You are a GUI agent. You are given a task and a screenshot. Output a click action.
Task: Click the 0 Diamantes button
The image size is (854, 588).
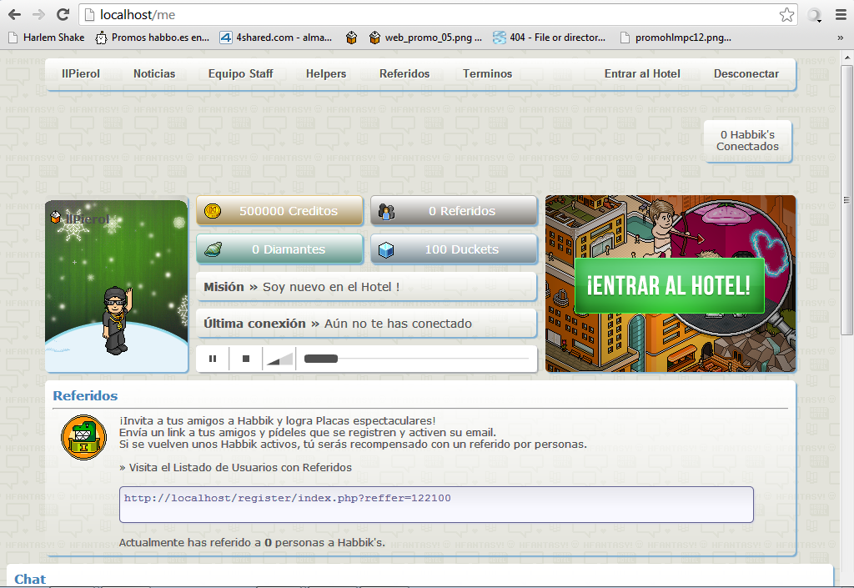click(279, 249)
